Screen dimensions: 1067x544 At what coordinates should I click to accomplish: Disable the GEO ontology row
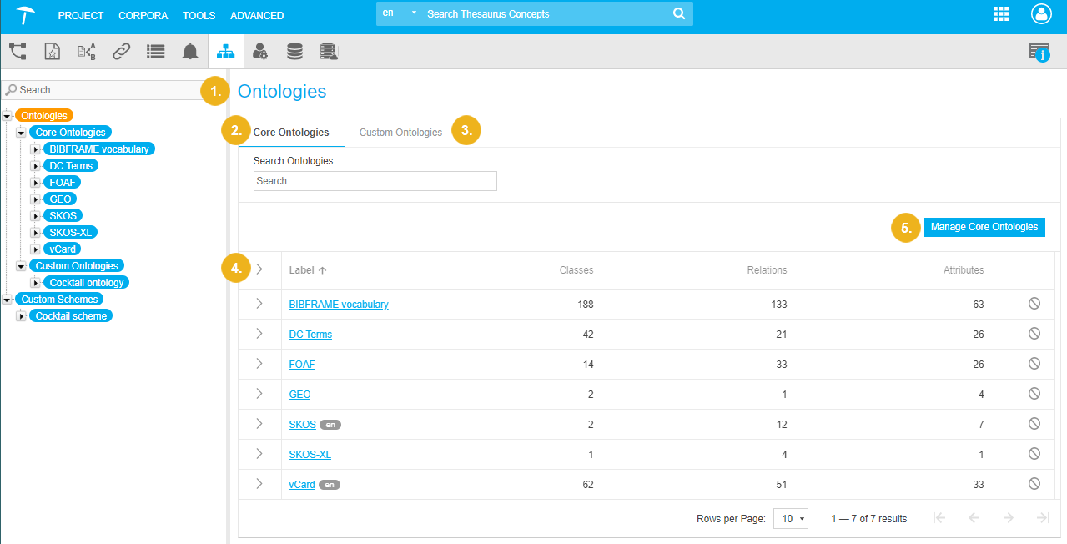[1034, 394]
